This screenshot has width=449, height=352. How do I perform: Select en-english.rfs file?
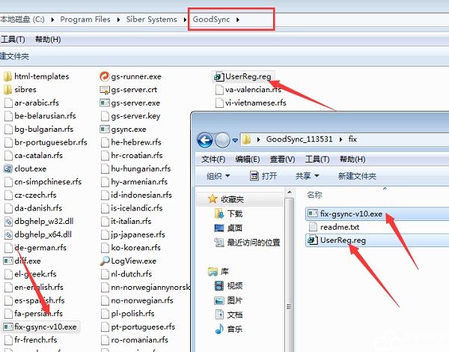point(34,287)
